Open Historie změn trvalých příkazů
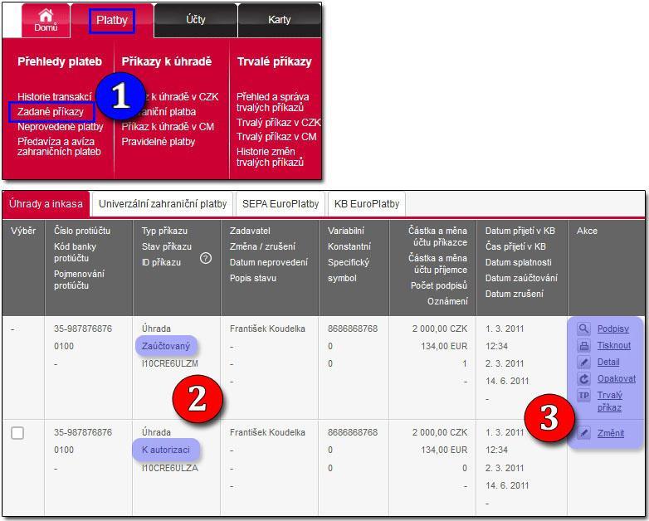Viewport: 649px width, 521px height. [x=271, y=157]
